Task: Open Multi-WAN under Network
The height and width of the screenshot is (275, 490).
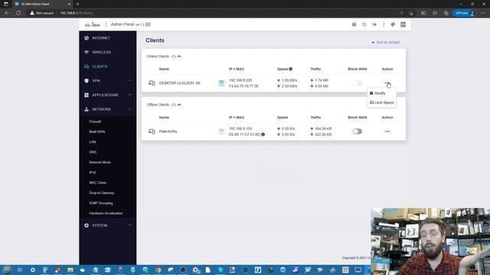Action: click(97, 132)
